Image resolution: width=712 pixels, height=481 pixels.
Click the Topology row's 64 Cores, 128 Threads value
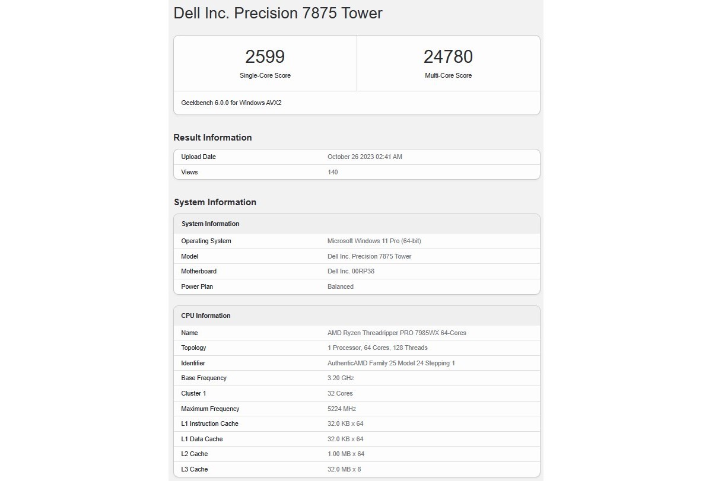click(x=377, y=348)
